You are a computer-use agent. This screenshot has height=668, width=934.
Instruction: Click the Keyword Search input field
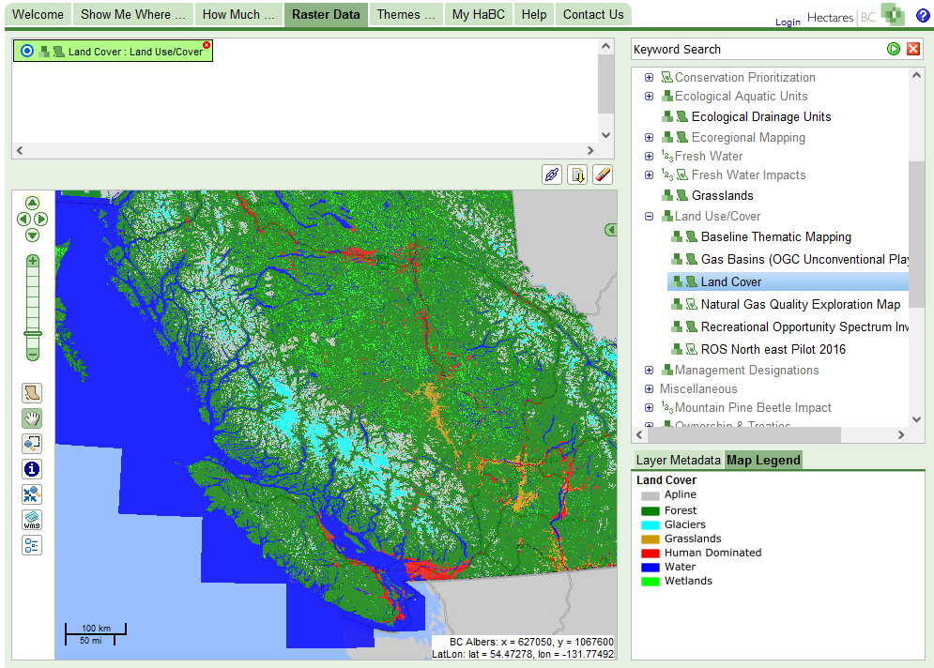tap(758, 50)
